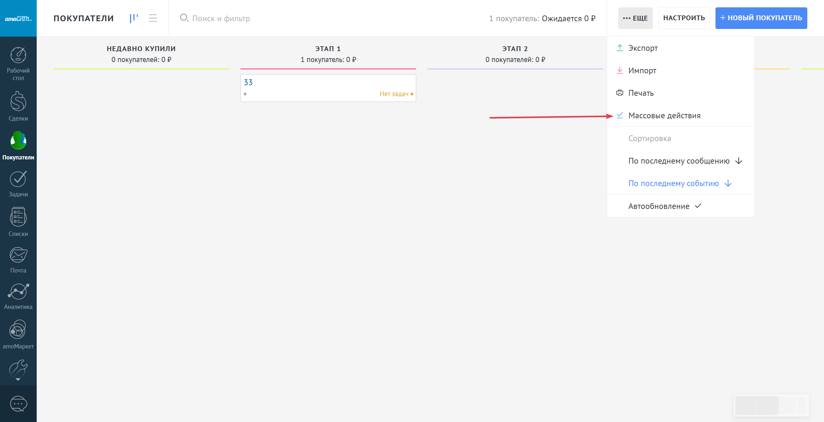Collapse the Еще dropdown menu button
Screen dimensions: 824x422
635,18
